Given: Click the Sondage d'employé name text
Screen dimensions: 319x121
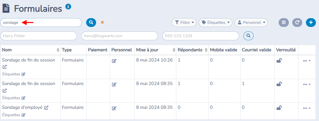Looking at the screenshot, I should (x=22, y=107).
